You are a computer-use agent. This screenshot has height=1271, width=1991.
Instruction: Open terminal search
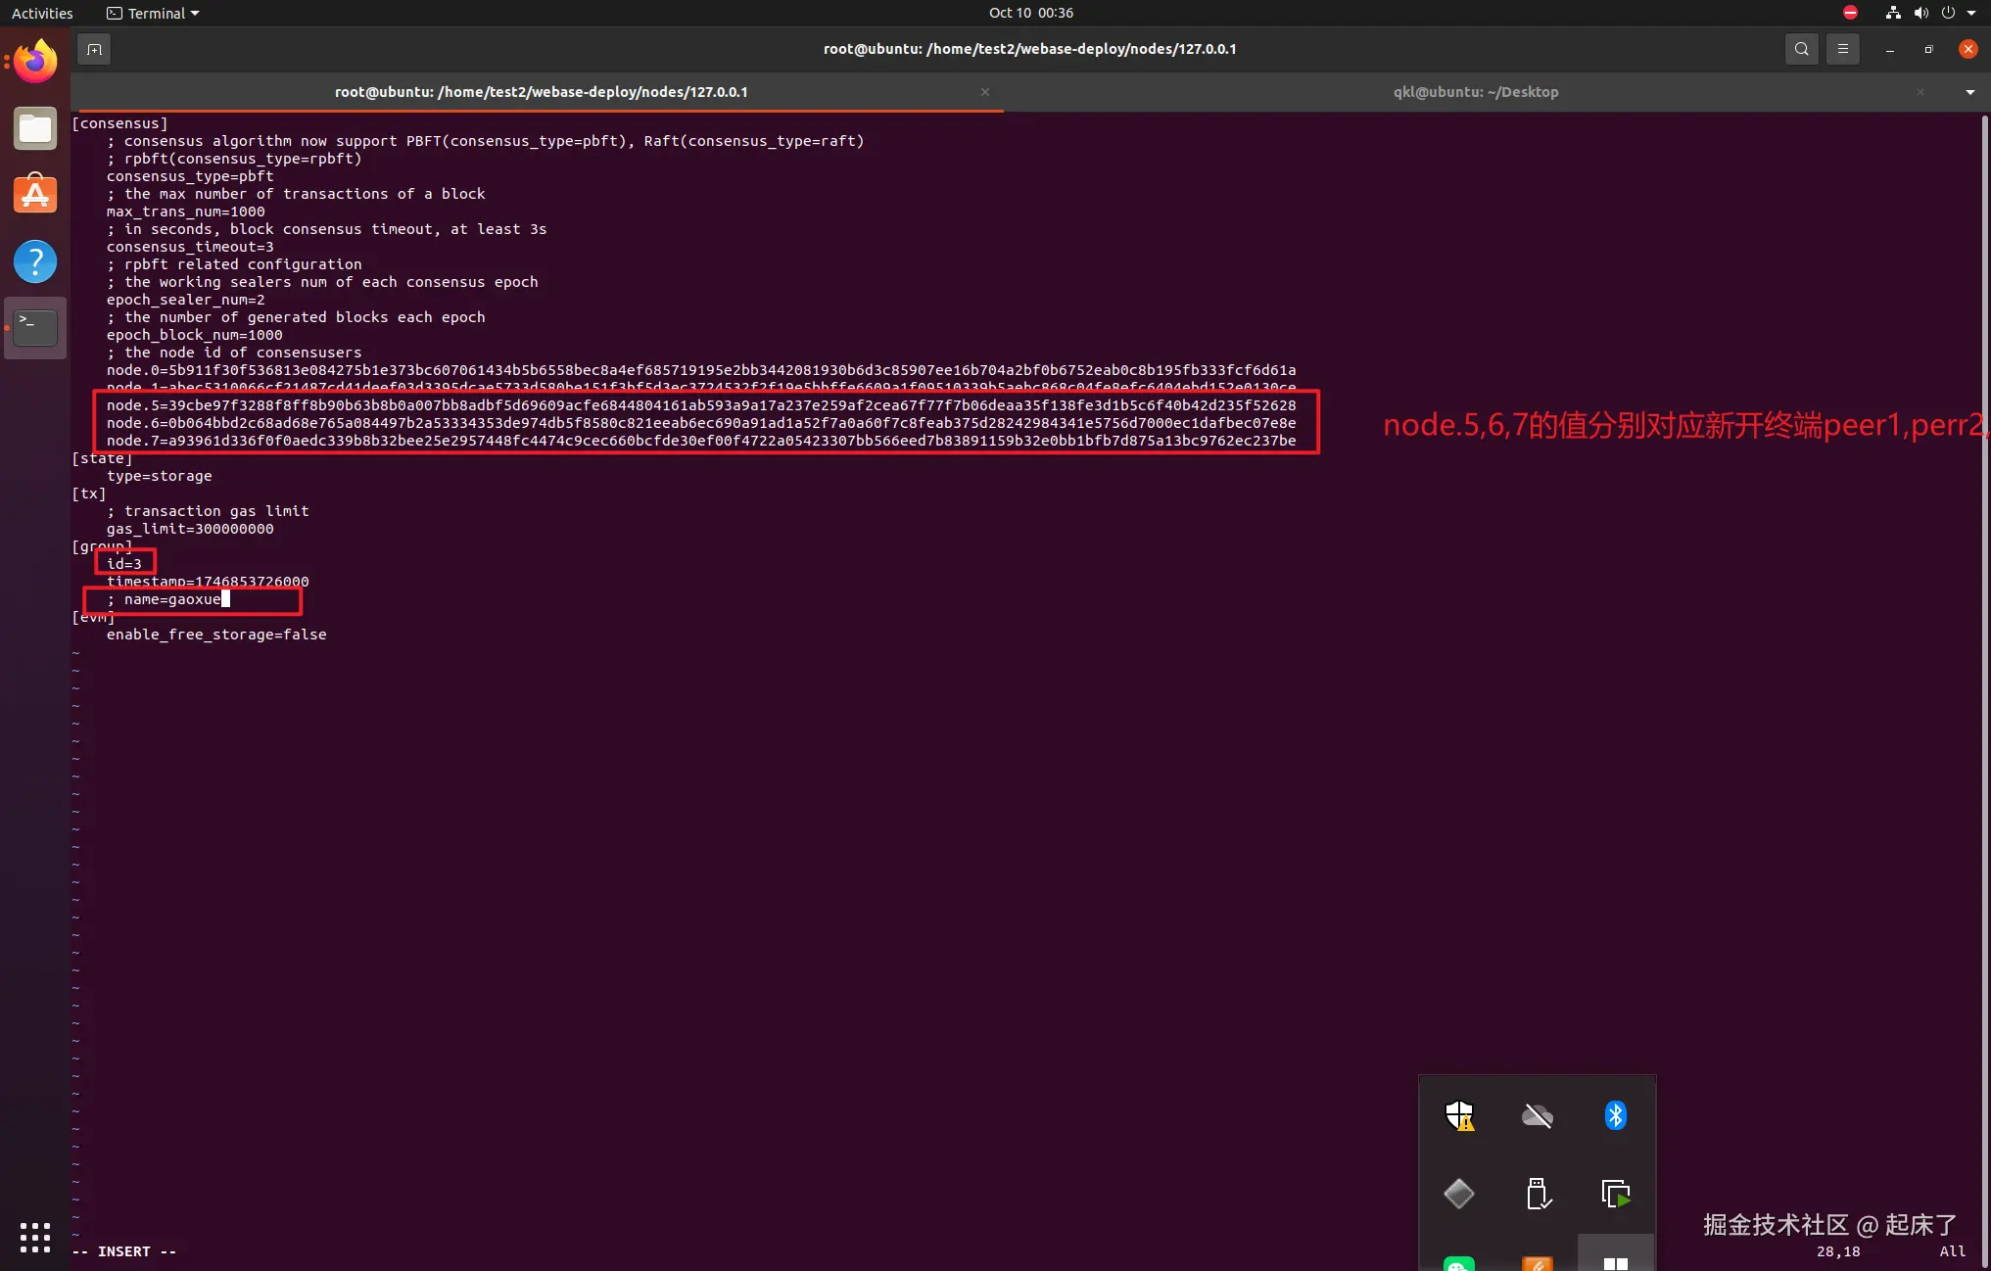pos(1801,49)
